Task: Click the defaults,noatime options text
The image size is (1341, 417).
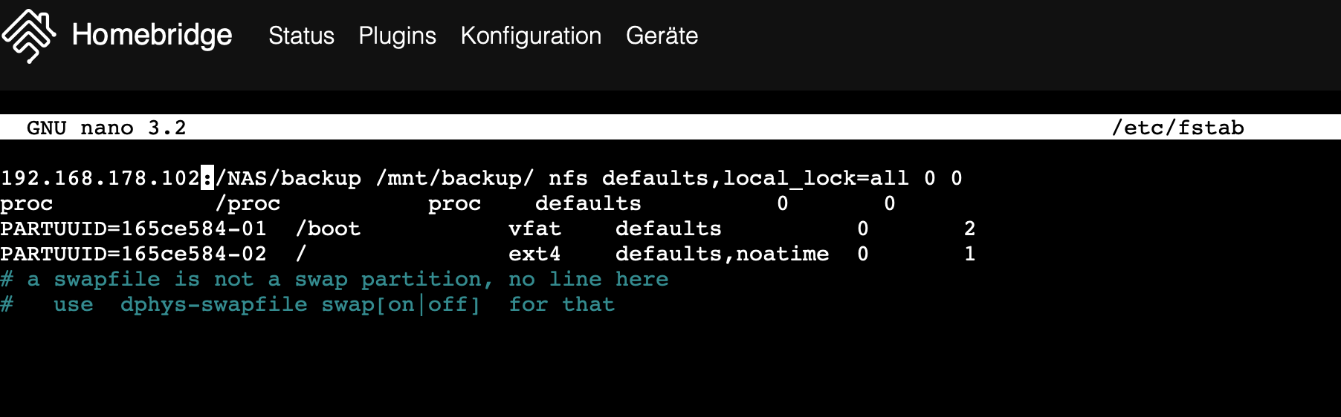Action: pos(722,254)
